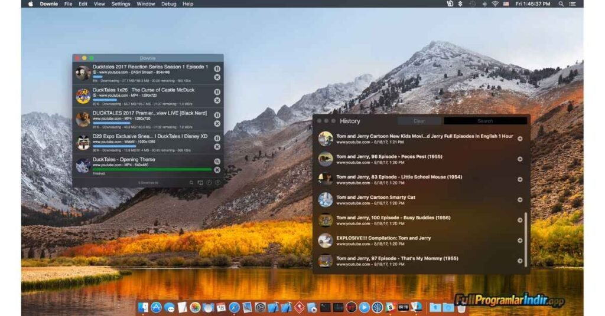Viewport: 605px width, 316px height.
Task: Pause the D23 Expo Exclusive download
Action: click(x=217, y=138)
